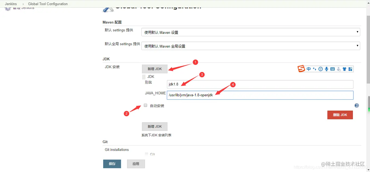Switch punctuation mode on Sogou toolbar

[314, 69]
